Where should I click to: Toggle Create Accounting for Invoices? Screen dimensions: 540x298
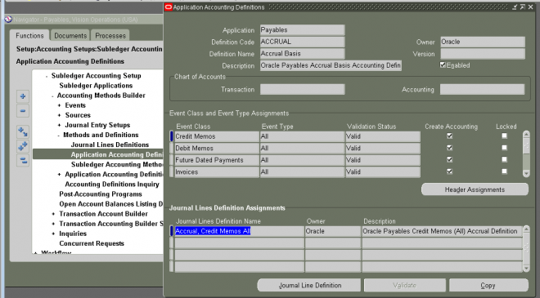[x=449, y=171]
